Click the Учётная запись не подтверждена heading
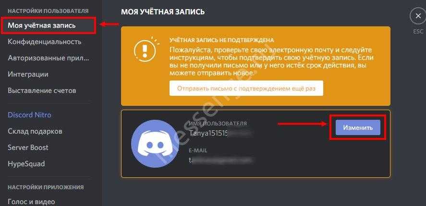 click(222, 40)
